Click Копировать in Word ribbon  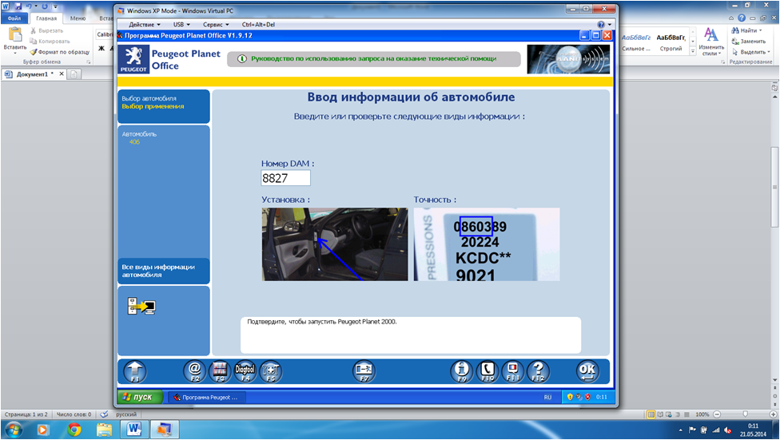tap(50, 42)
